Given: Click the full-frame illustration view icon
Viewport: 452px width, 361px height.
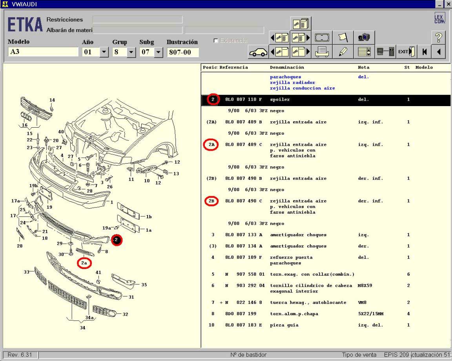Looking at the screenshot, I should pos(322,38).
